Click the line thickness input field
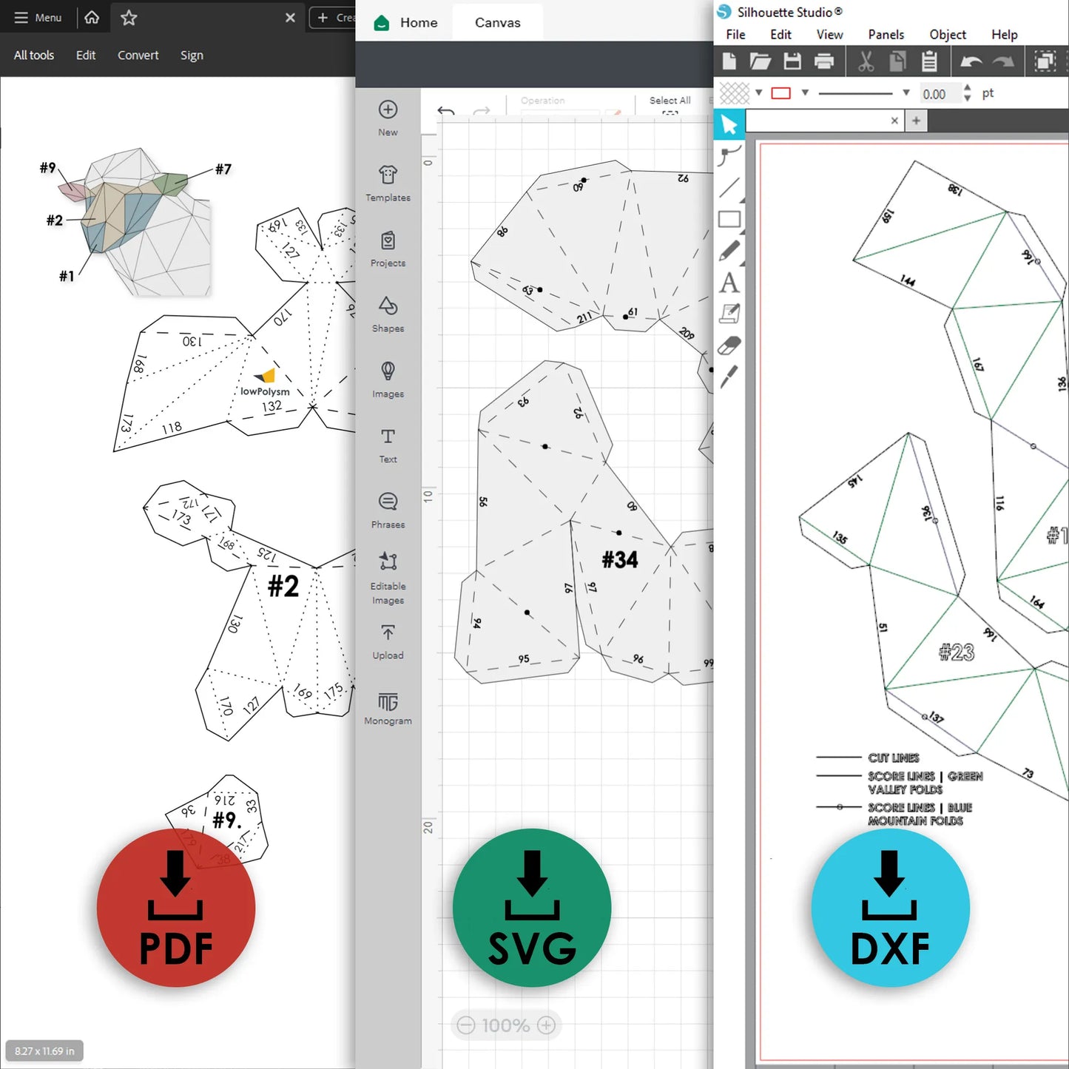1069x1069 pixels. pos(938,94)
